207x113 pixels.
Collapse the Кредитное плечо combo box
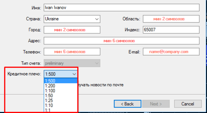[61, 74]
